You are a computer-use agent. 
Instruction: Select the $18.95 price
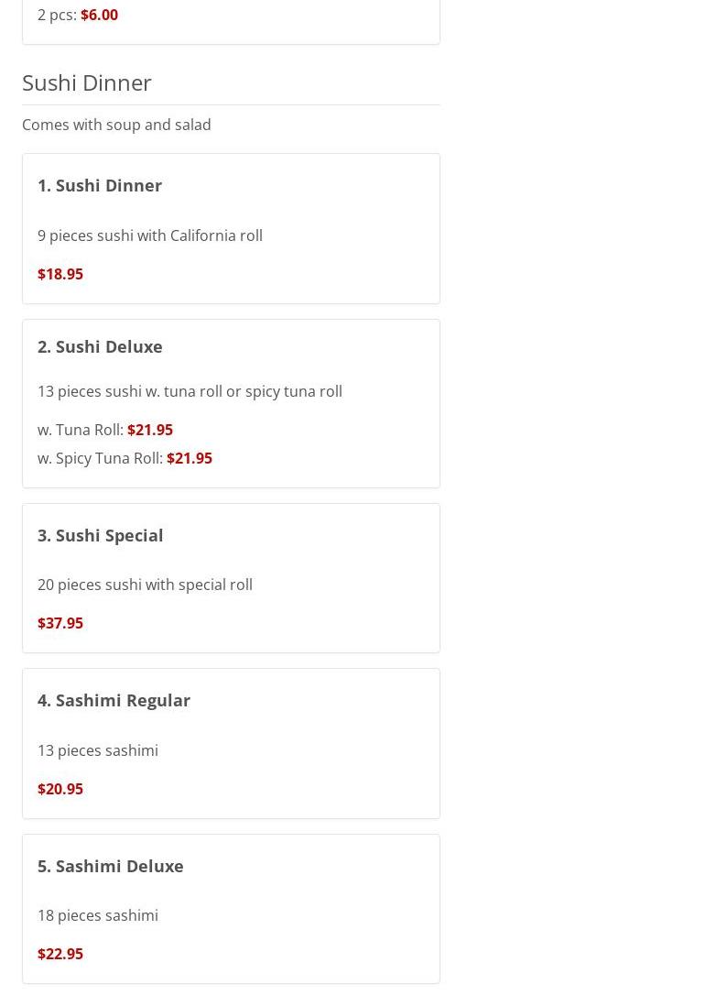tap(60, 274)
